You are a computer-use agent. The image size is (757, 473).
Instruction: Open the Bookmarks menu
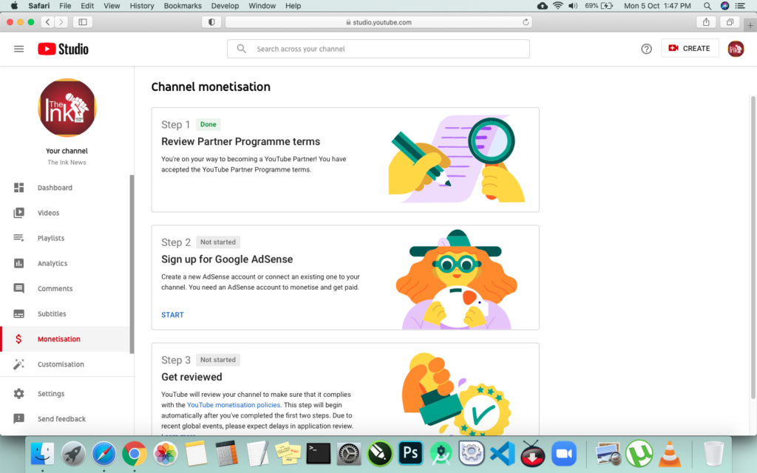[183, 6]
